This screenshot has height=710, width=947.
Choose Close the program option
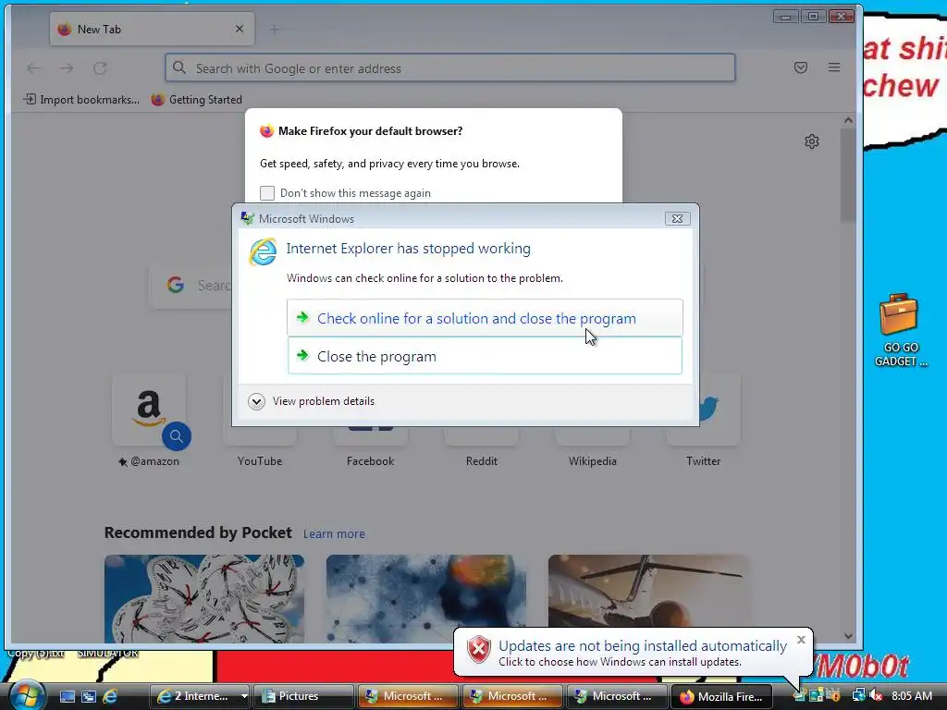pos(485,356)
